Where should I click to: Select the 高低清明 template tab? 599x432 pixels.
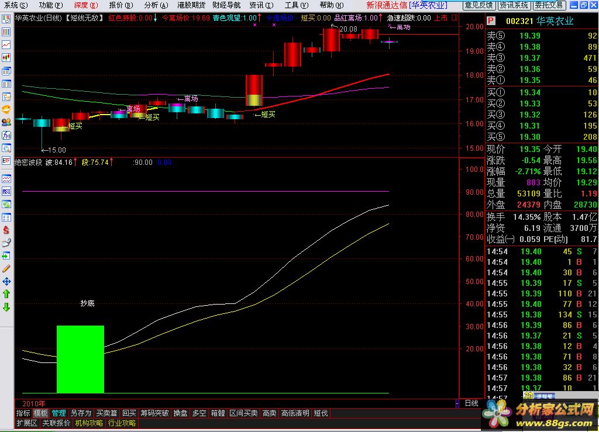295,413
